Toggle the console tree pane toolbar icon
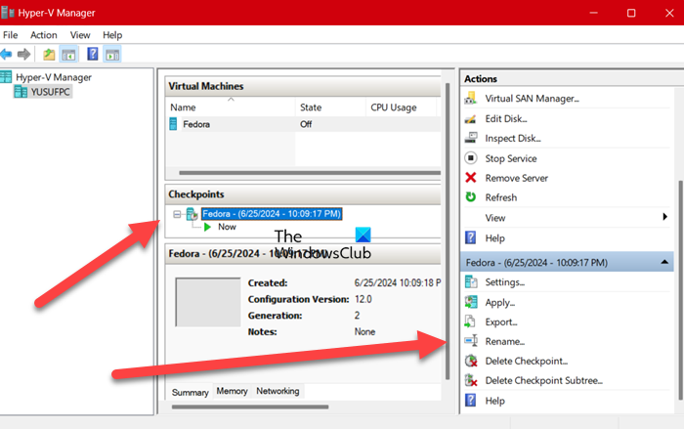684x429 pixels. coord(68,55)
